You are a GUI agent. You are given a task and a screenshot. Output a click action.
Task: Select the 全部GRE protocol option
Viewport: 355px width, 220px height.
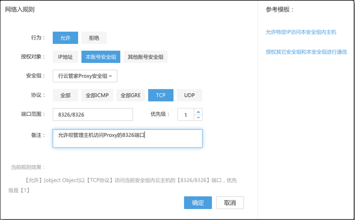click(x=130, y=95)
